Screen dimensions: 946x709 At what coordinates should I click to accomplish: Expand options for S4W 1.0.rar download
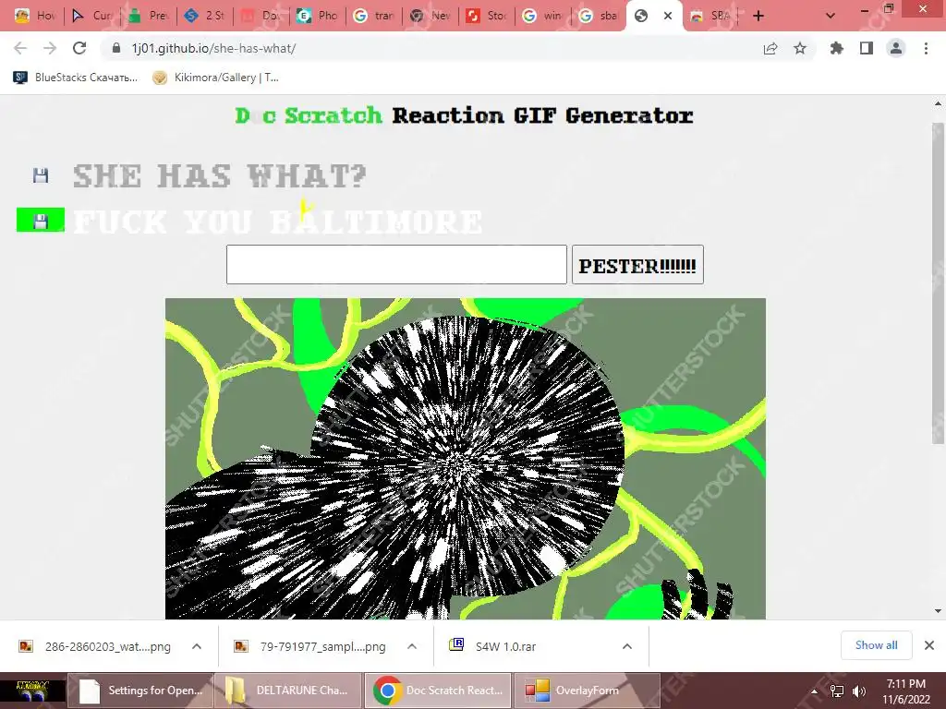click(x=627, y=646)
